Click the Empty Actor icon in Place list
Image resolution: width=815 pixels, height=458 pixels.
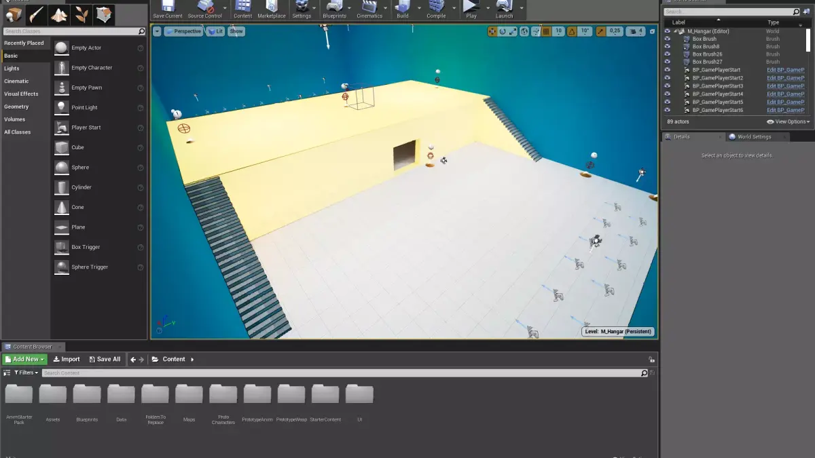61,48
